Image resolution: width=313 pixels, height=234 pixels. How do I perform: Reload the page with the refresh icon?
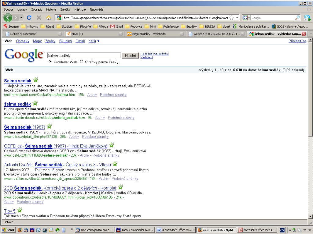tap(29, 18)
